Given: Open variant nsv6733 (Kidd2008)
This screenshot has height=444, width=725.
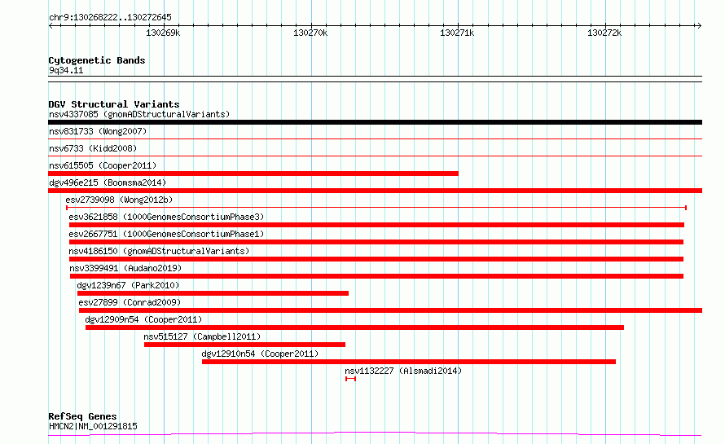Looking at the screenshot, I should [x=93, y=148].
